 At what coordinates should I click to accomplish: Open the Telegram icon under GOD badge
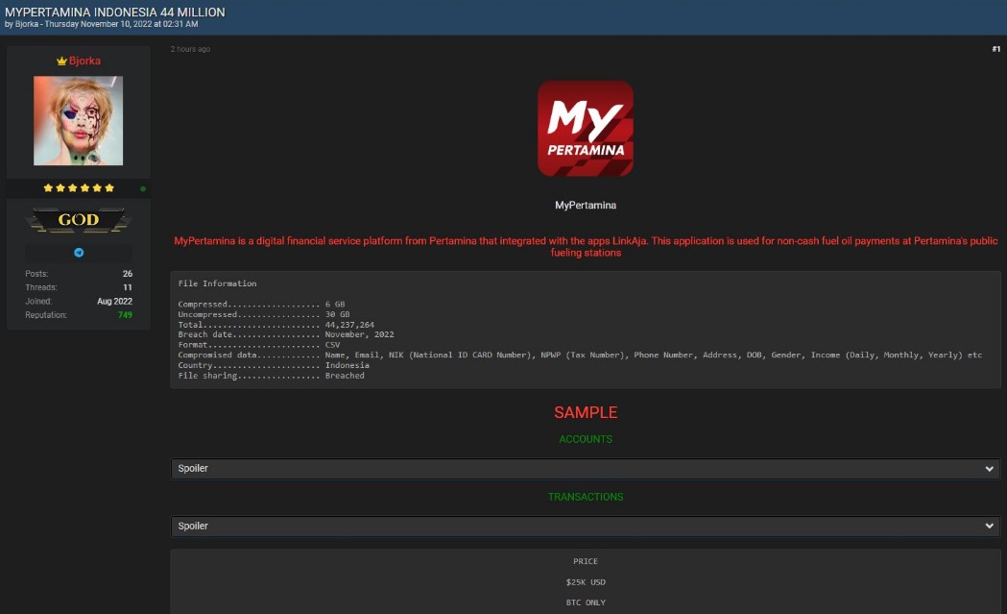[79, 253]
